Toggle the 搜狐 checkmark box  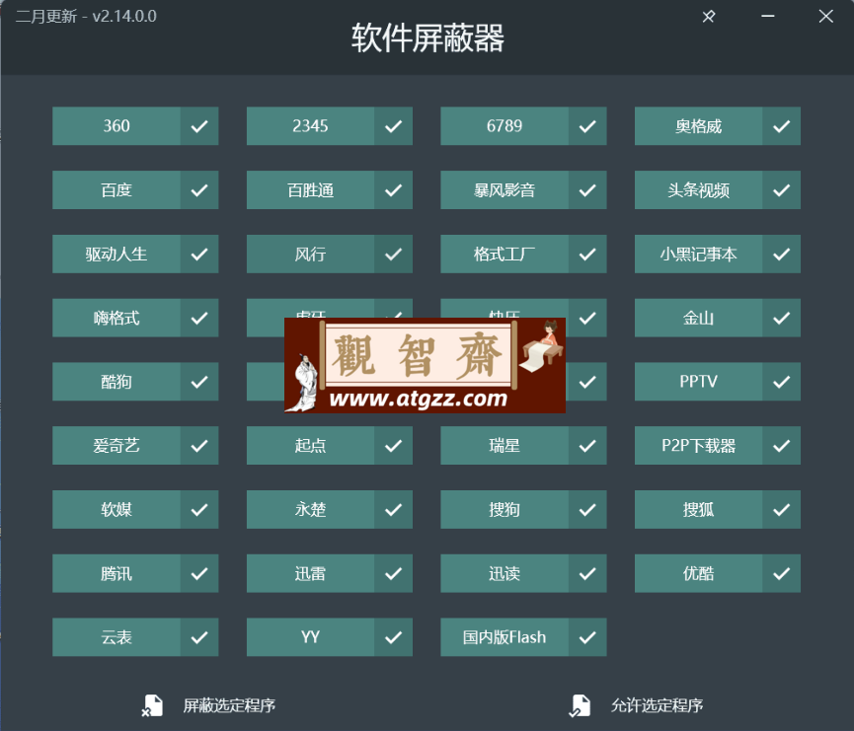tap(781, 509)
